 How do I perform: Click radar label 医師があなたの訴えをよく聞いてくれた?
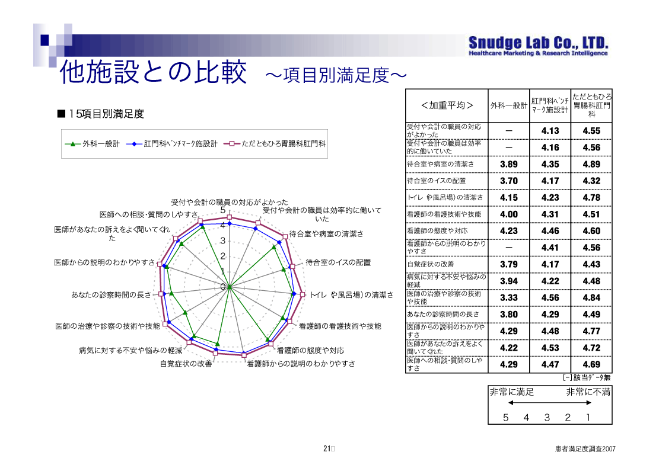pyautogui.click(x=112, y=234)
